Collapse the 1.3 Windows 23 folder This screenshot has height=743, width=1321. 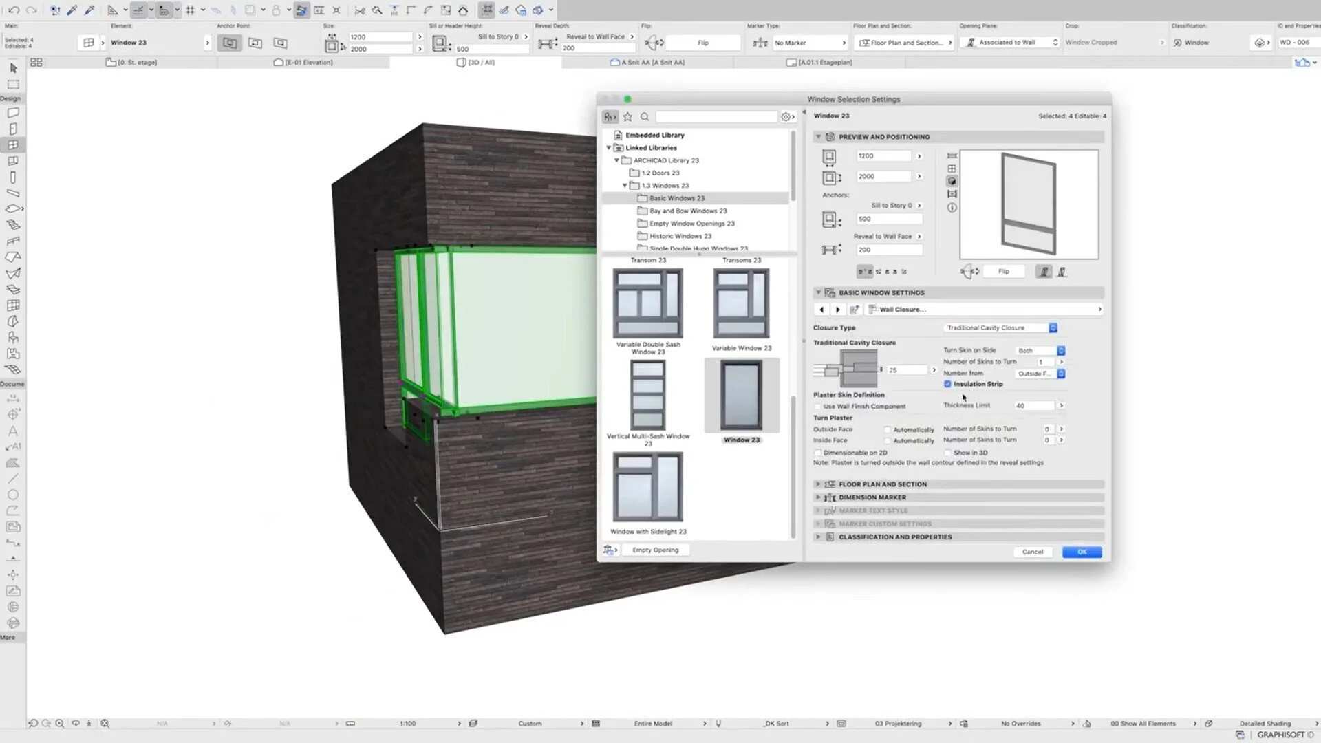(625, 186)
